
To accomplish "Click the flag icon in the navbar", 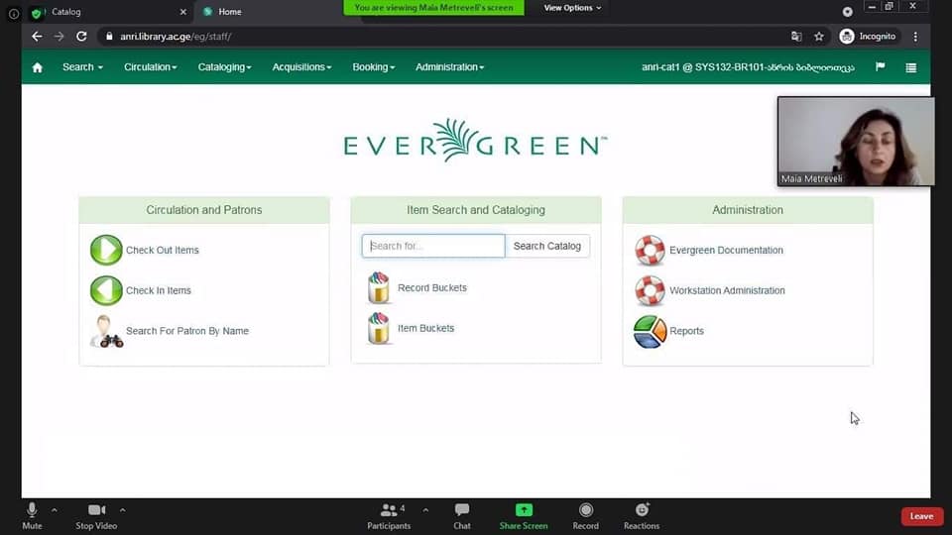I will pyautogui.click(x=880, y=66).
